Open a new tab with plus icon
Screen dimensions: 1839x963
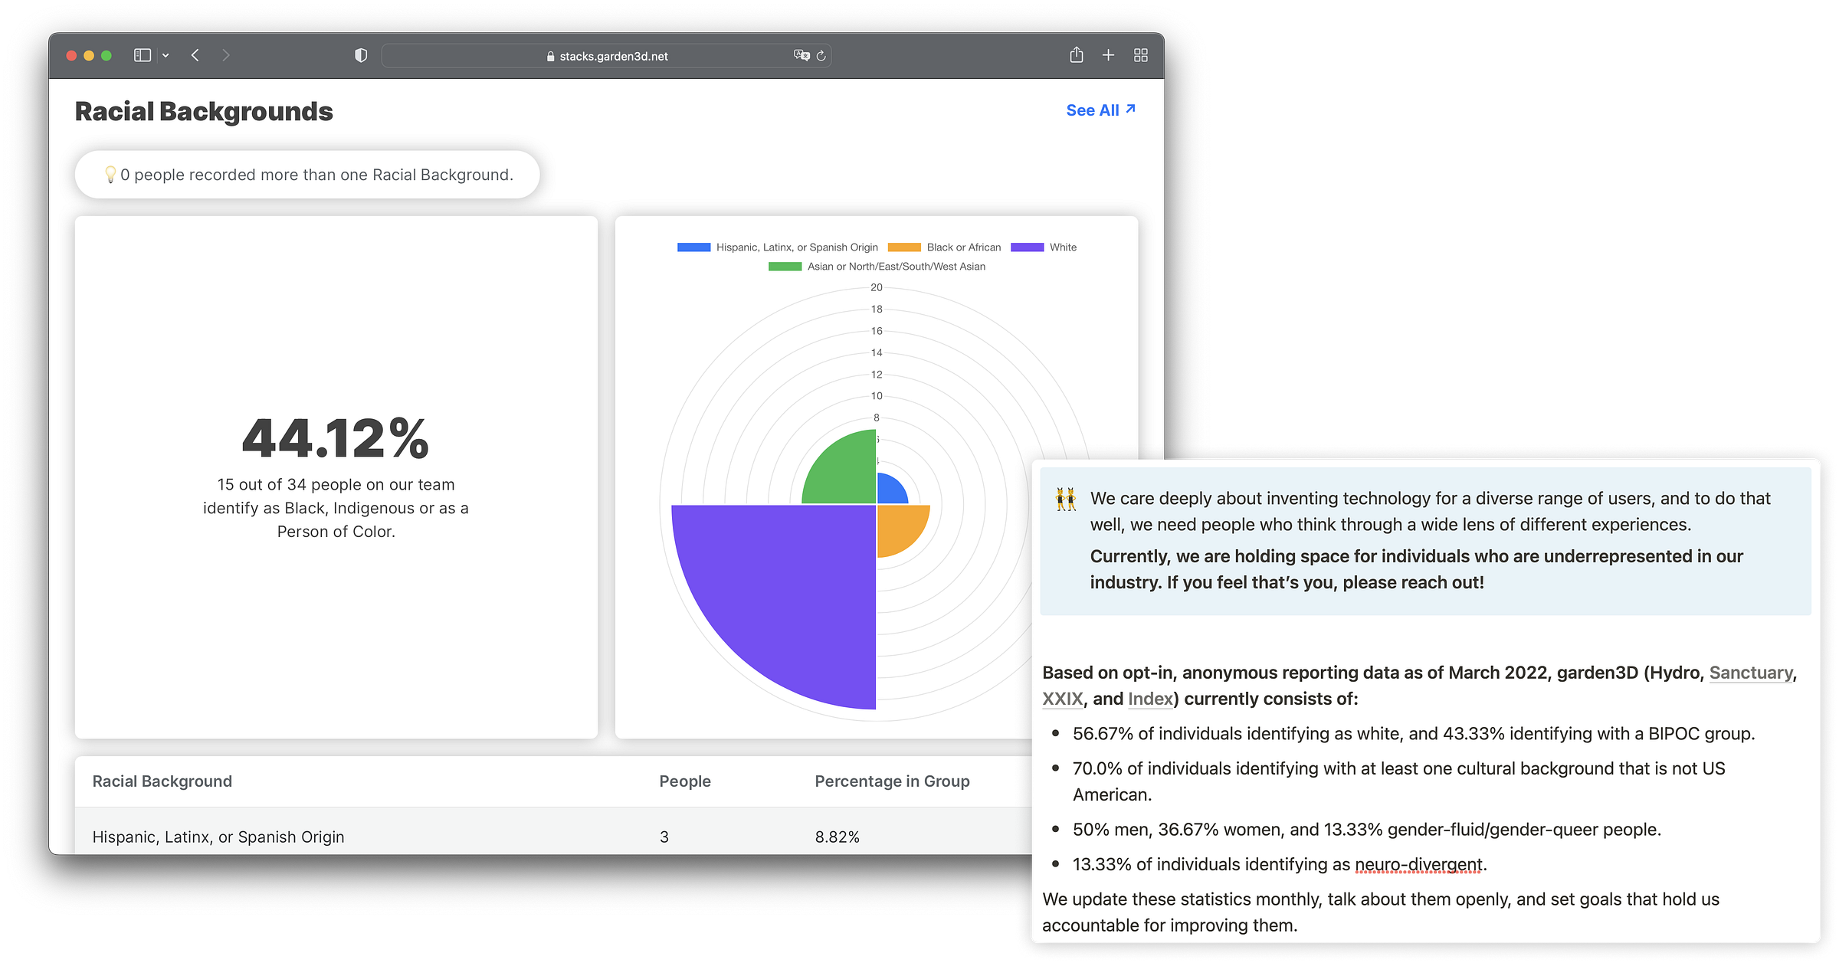coord(1108,55)
